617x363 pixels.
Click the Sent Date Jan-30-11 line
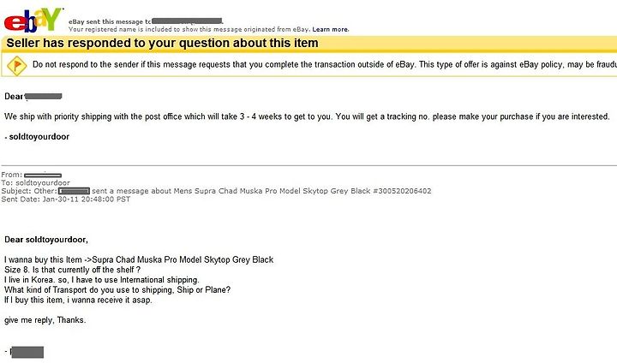coord(65,199)
